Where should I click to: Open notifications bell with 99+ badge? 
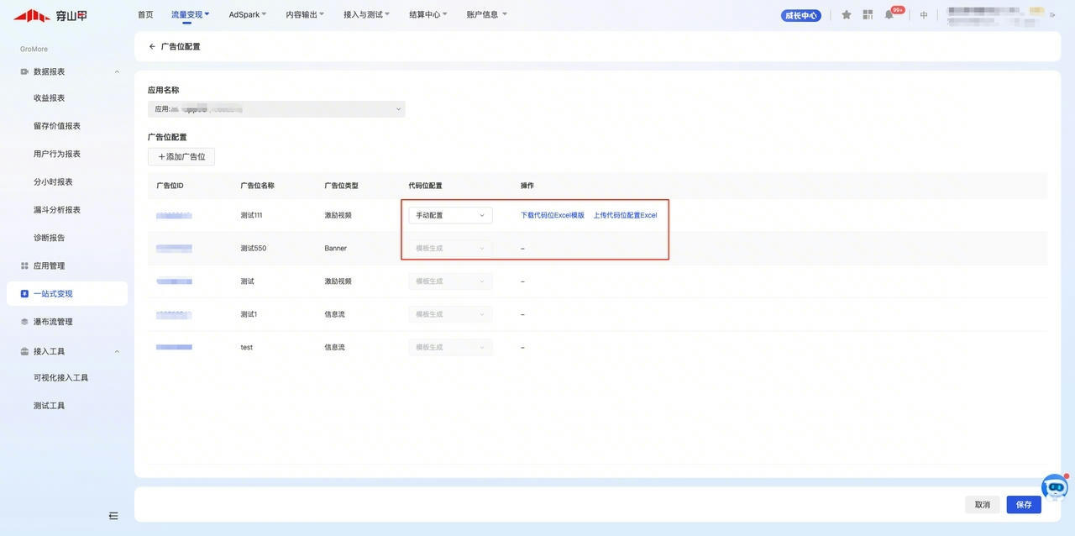click(889, 15)
